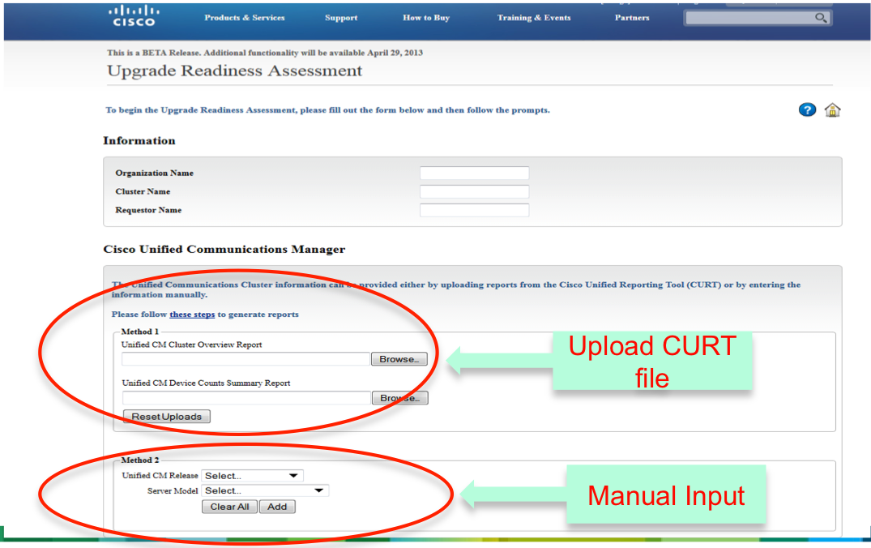Open Products & Services menu
Screen dimensions: 871x548
pyautogui.click(x=245, y=18)
